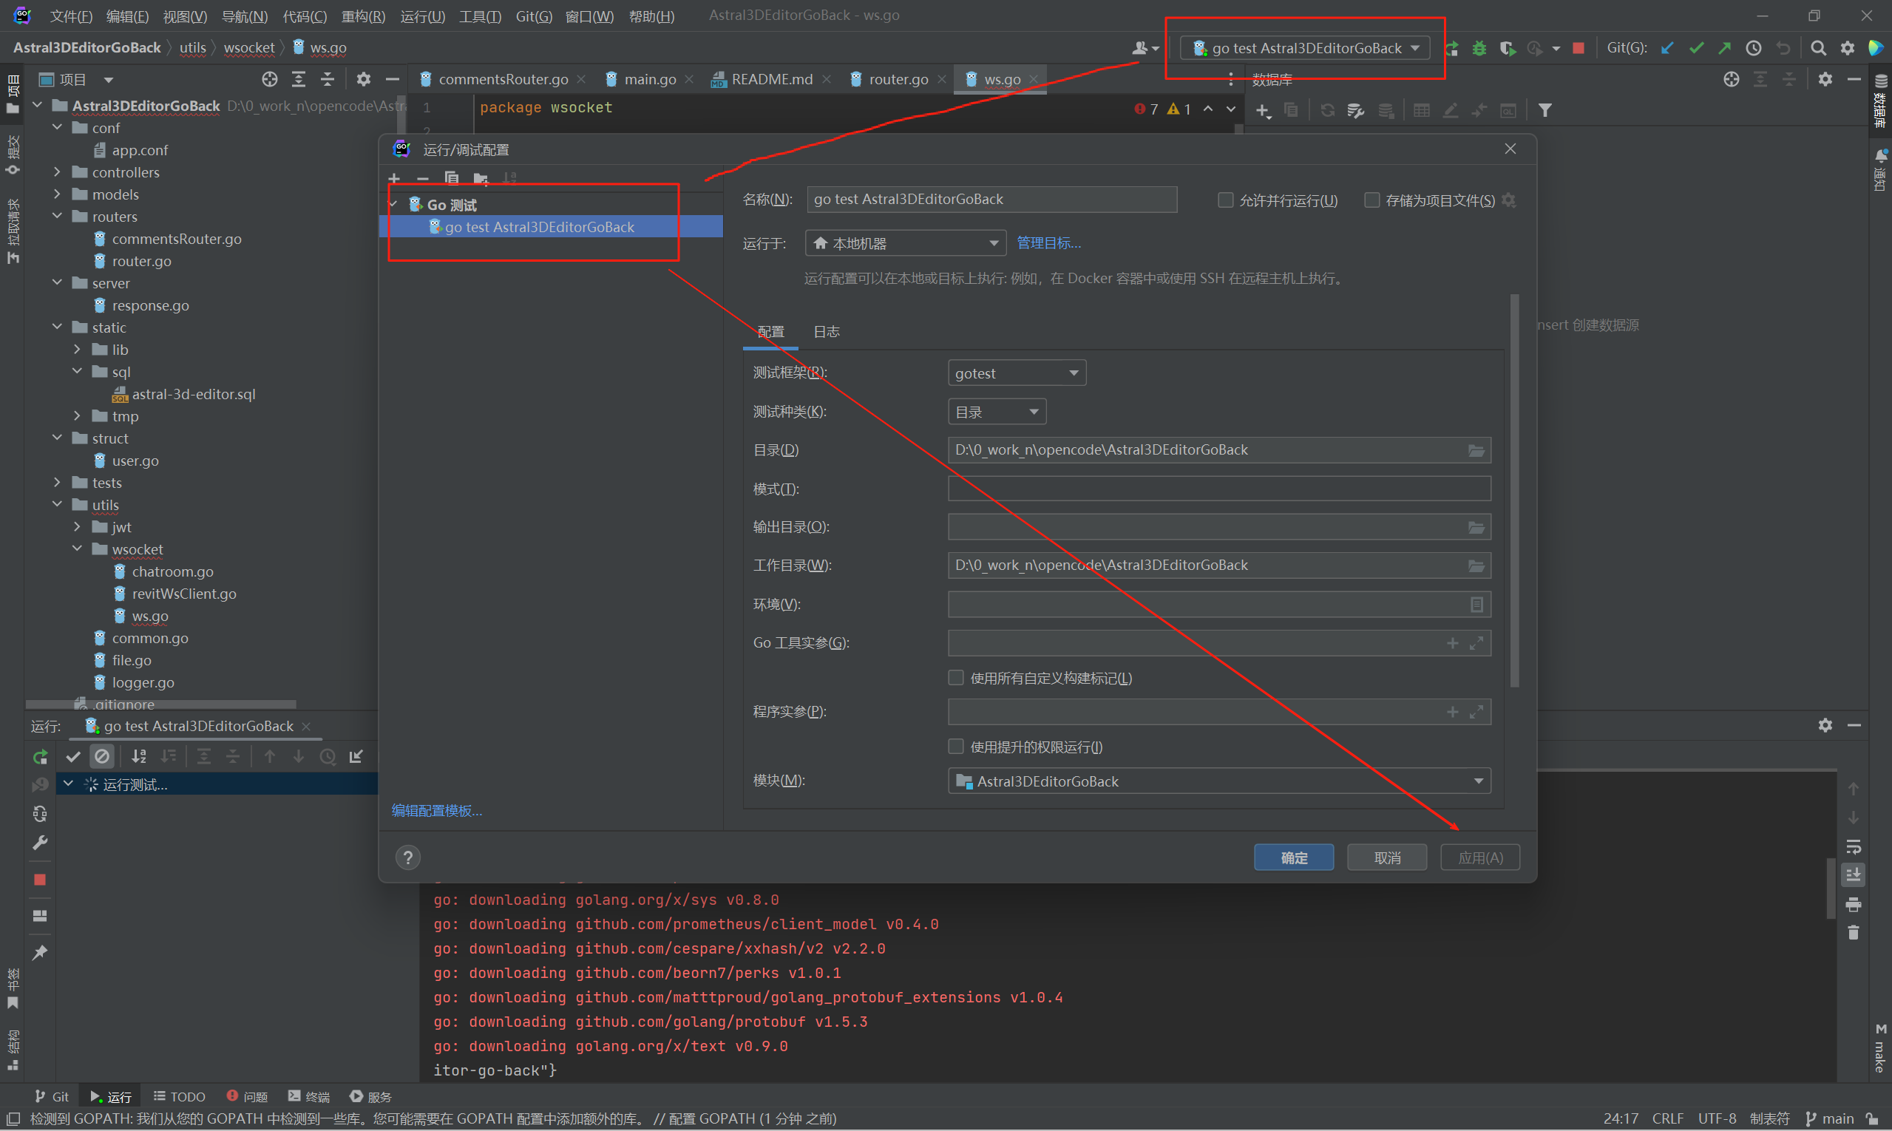The width and height of the screenshot is (1892, 1131).
Task: Clear all output trash icon in Run panel
Action: 1853,933
